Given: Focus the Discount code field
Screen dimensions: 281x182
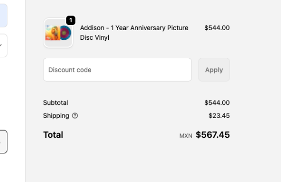Looking at the screenshot, I should (117, 70).
